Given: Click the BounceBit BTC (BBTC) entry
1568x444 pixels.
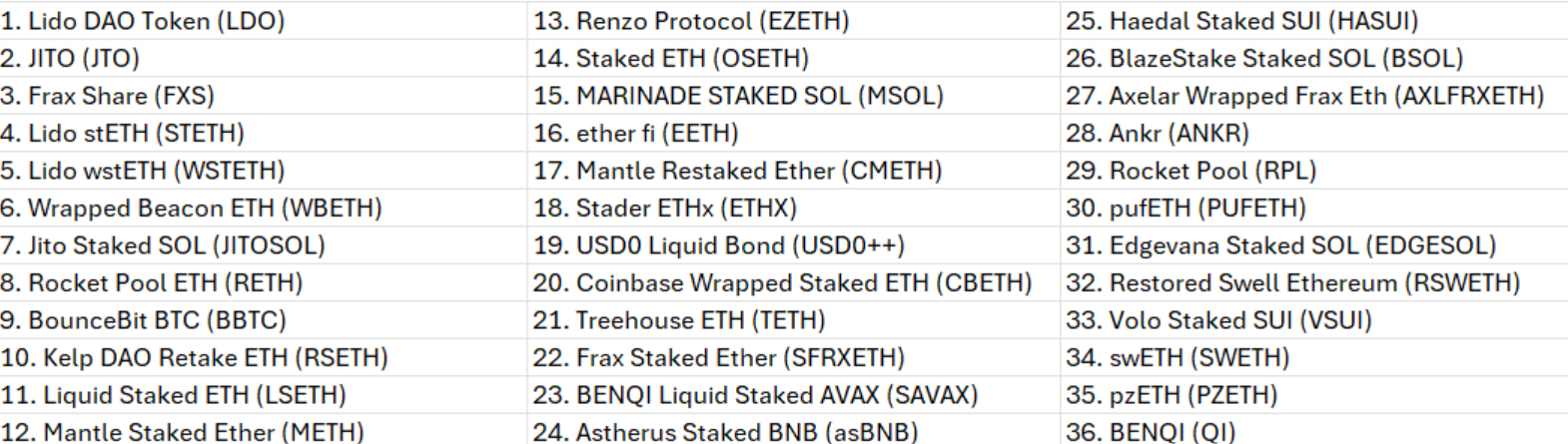Looking at the screenshot, I should click(144, 320).
